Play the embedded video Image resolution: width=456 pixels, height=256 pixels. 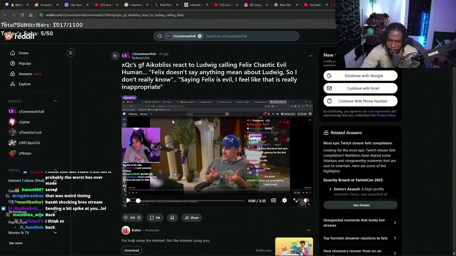(x=128, y=201)
